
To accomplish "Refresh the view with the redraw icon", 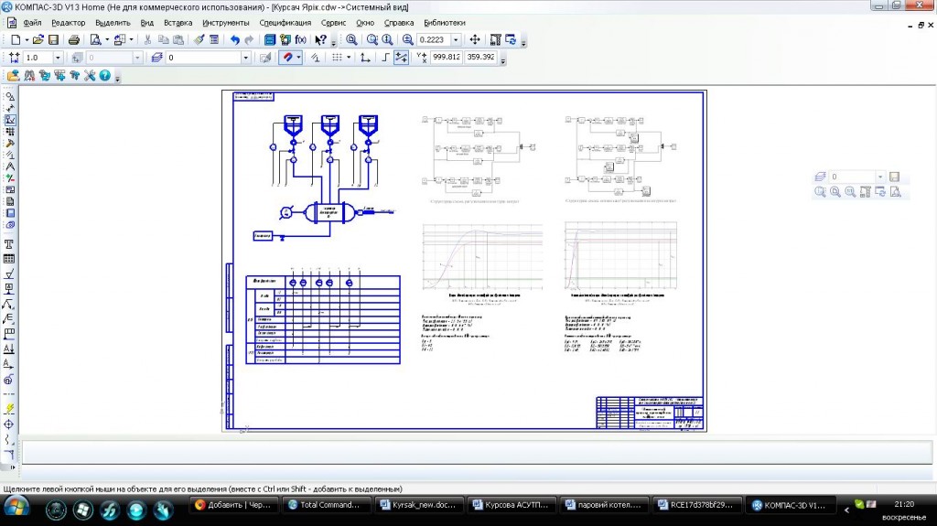I will pyautogui.click(x=511, y=39).
